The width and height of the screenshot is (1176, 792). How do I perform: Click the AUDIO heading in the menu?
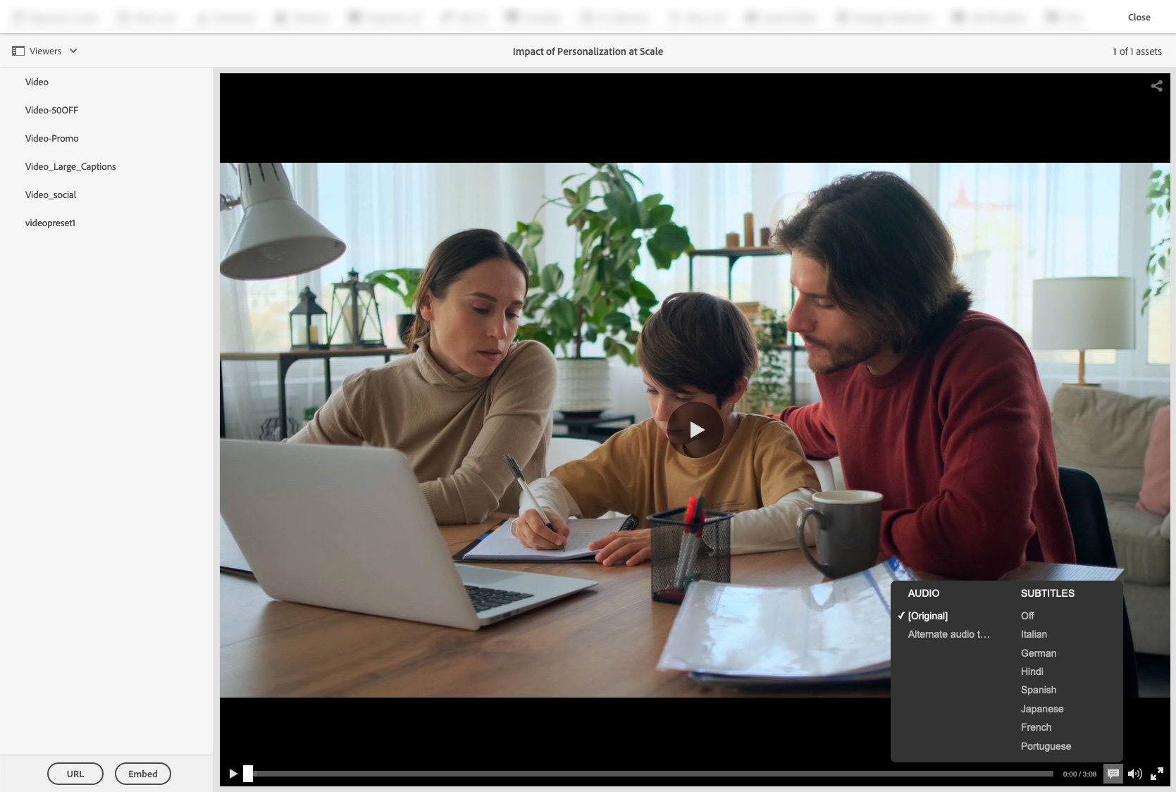click(923, 593)
